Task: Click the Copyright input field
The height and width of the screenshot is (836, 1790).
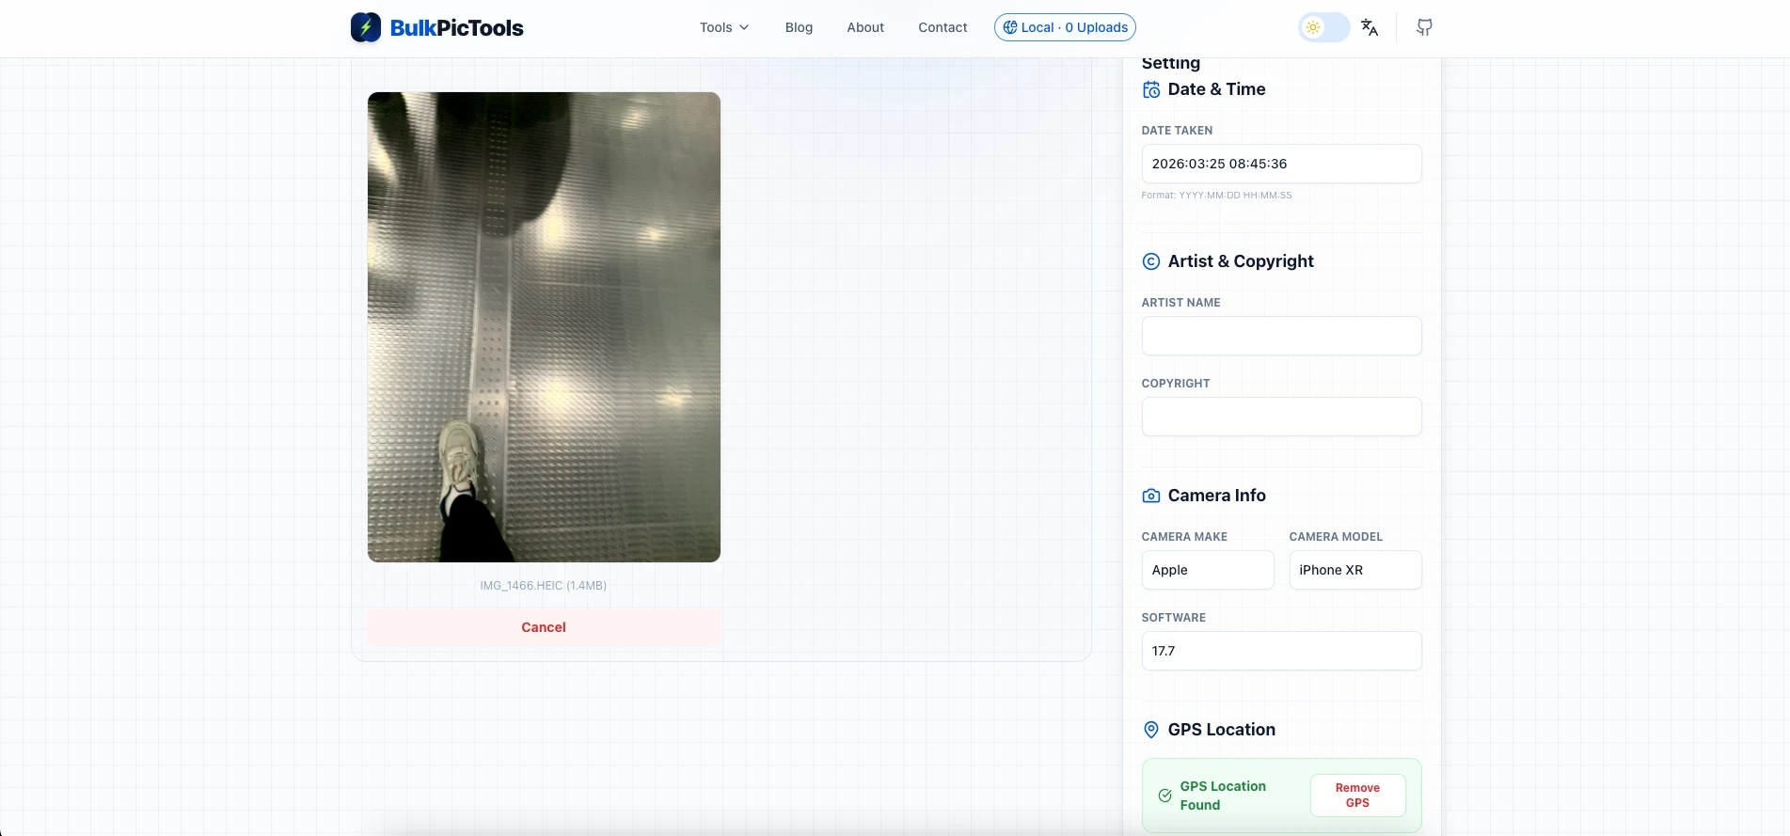Action: click(1281, 417)
